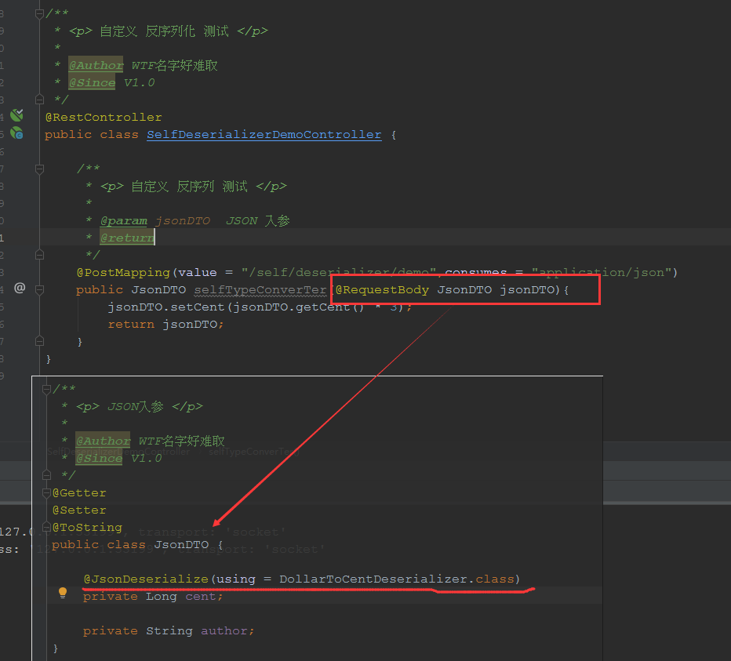Click the yellow lightbulb intention icon
The image size is (731, 661).
pos(63,593)
